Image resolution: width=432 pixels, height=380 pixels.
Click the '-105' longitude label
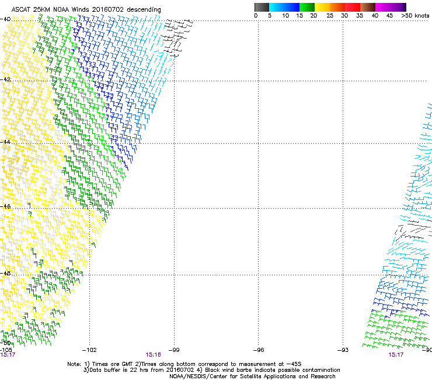[6, 350]
